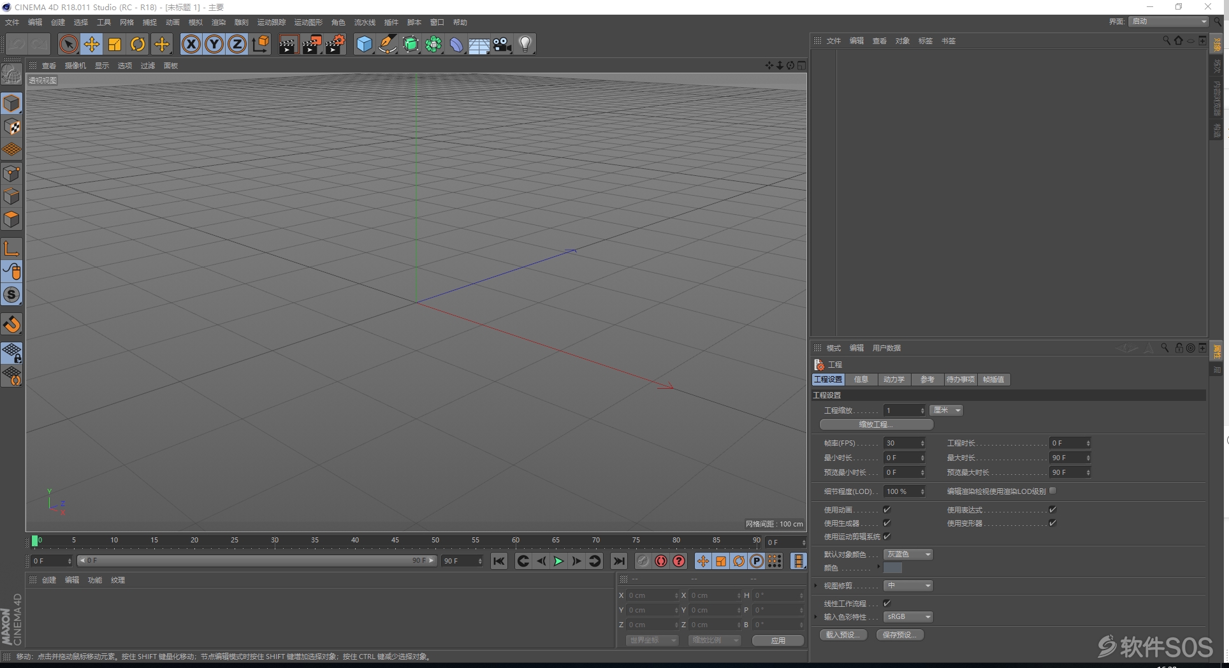
Task: Toggle the Snap magnet icon
Action: [x=11, y=324]
